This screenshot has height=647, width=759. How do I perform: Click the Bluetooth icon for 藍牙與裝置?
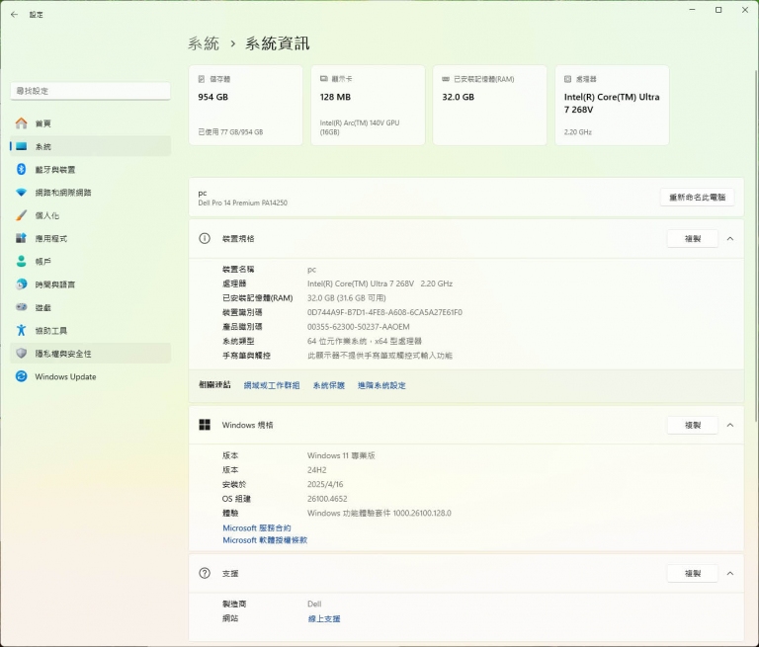22,169
